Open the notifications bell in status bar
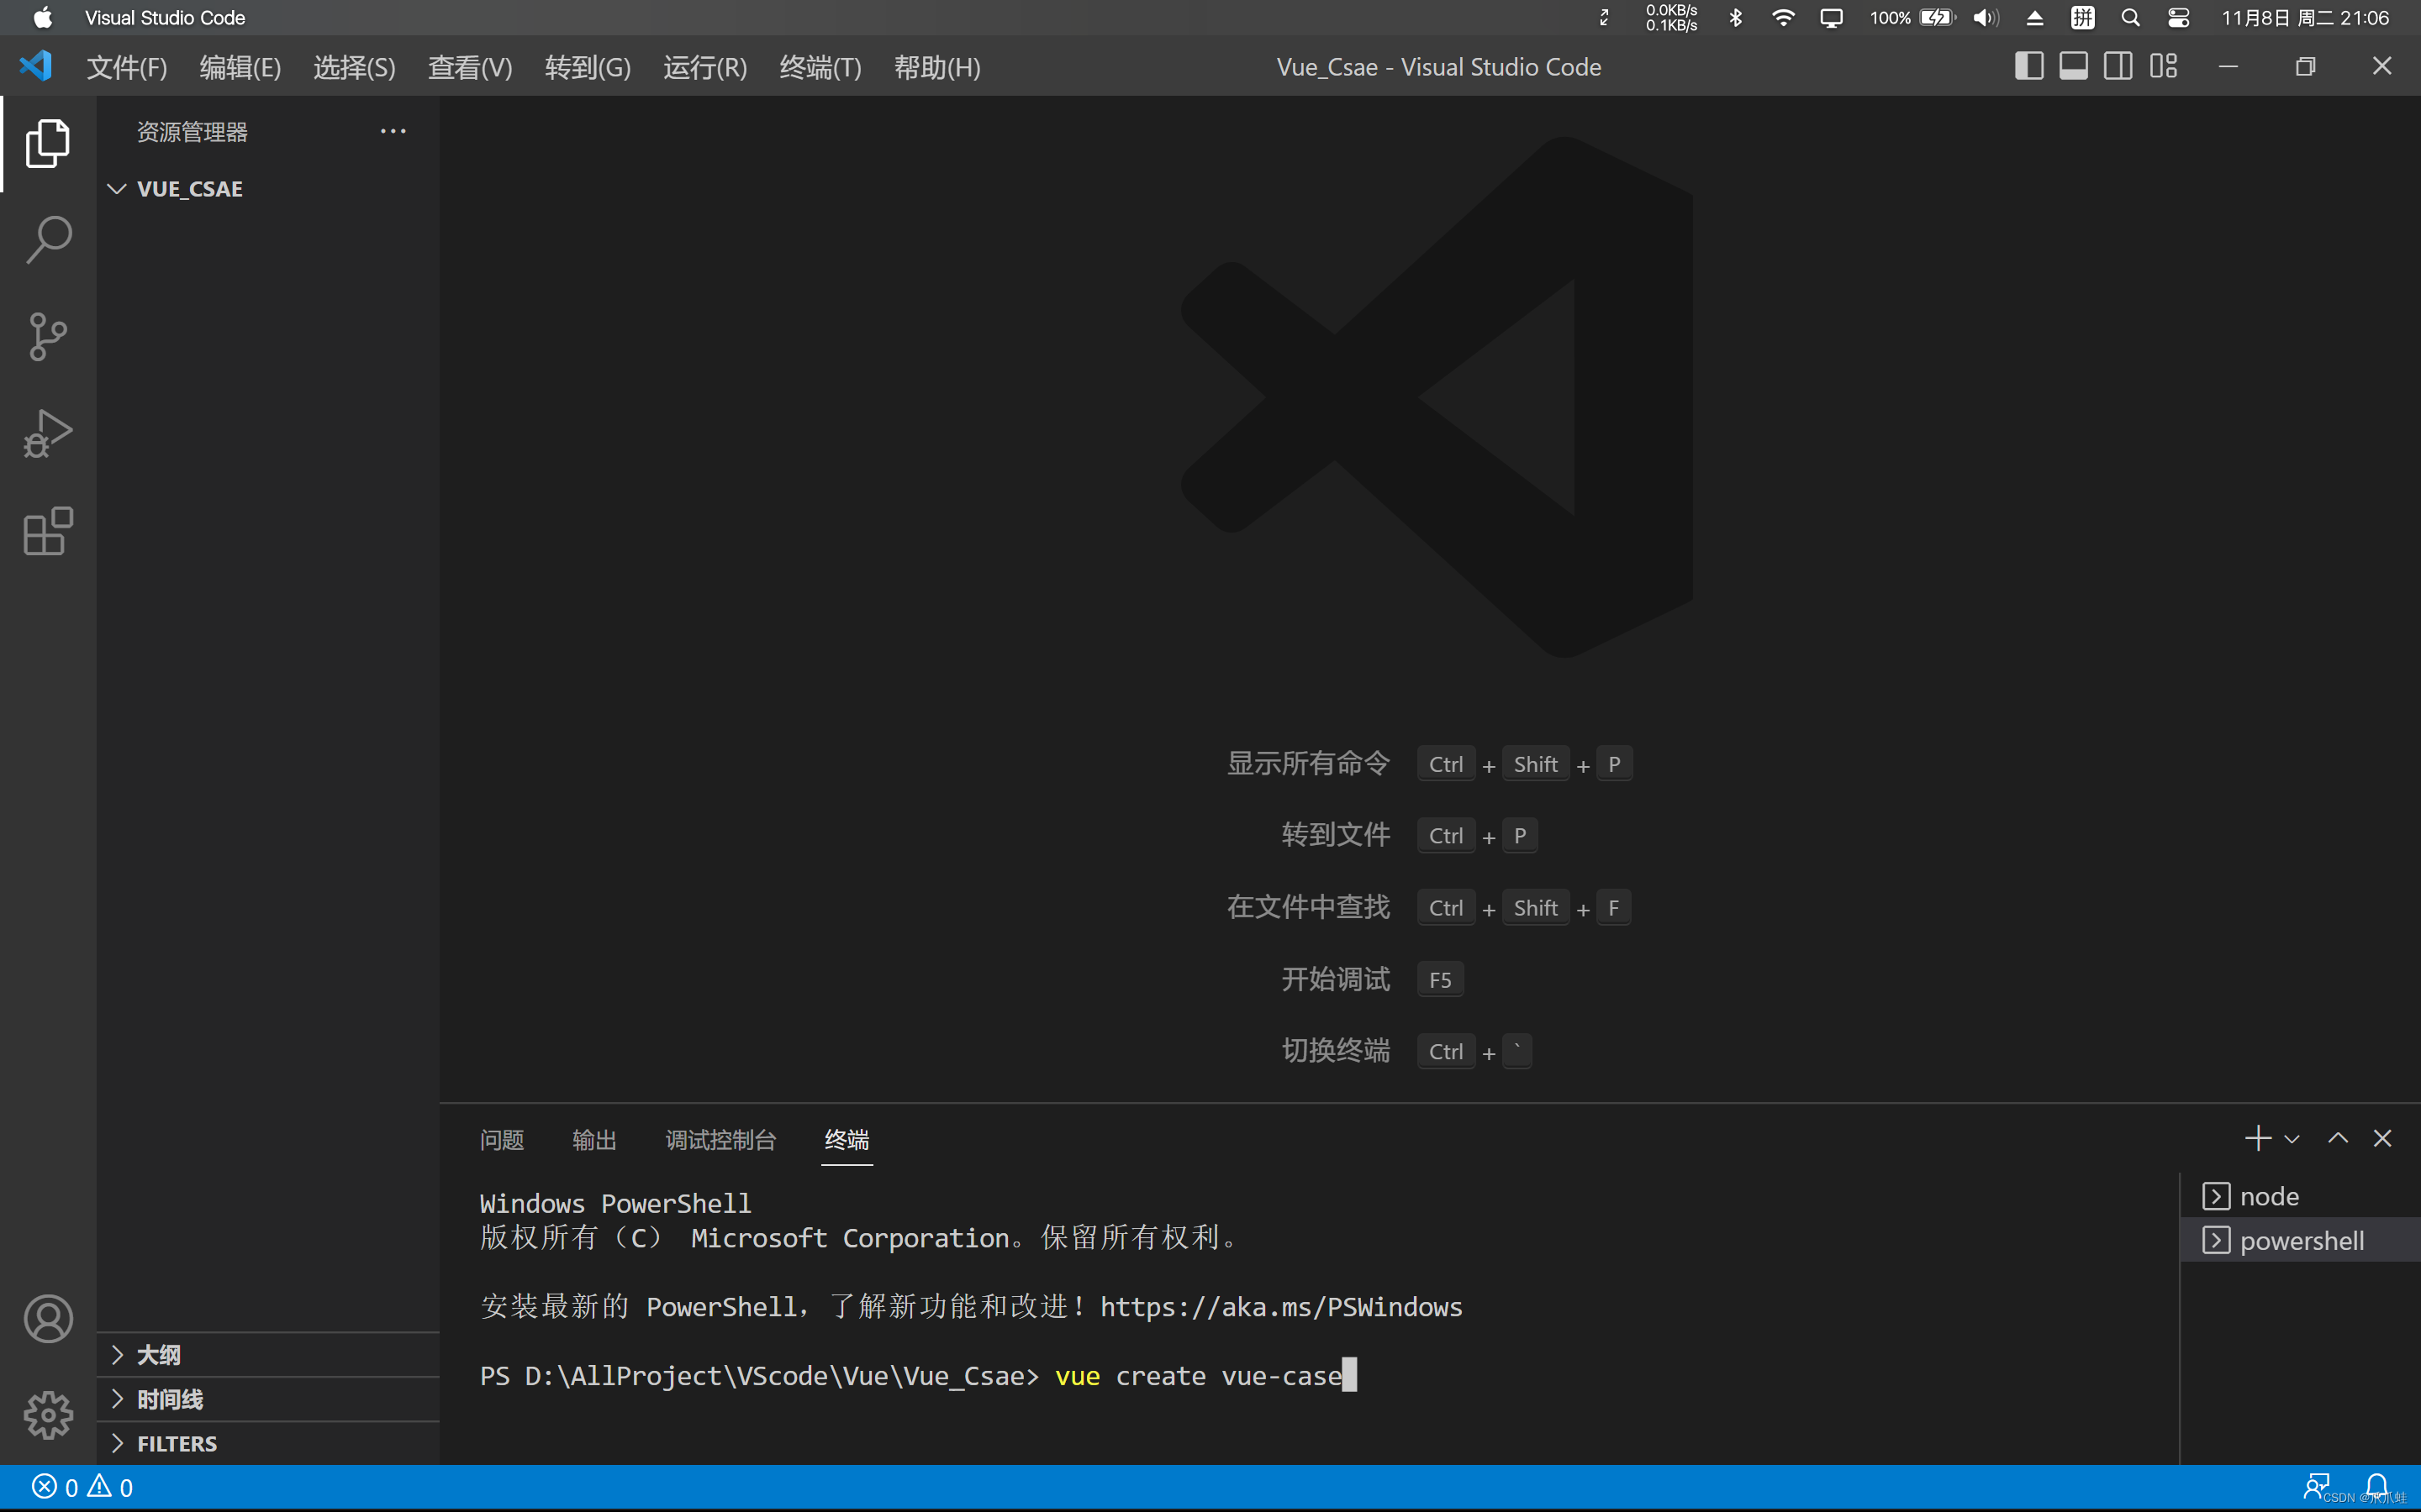Screen dimensions: 2421x1512 click(x=2377, y=1486)
